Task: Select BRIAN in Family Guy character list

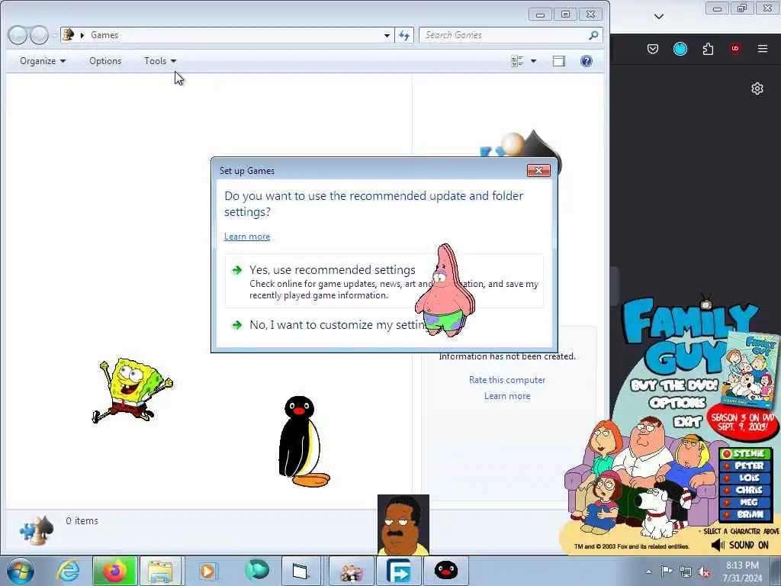Action: (x=746, y=514)
